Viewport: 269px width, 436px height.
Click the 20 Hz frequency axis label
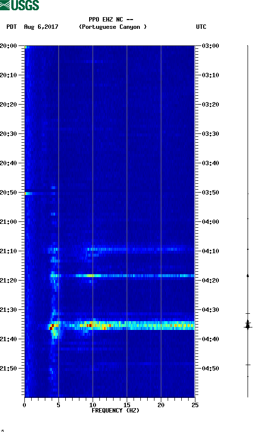[161, 405]
